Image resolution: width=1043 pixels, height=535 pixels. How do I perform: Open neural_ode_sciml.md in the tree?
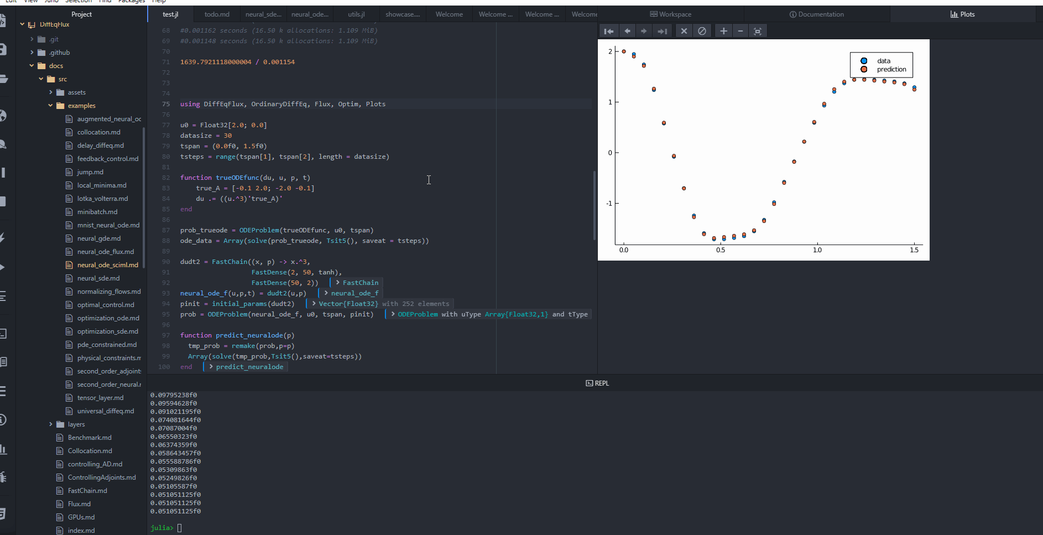(x=107, y=265)
